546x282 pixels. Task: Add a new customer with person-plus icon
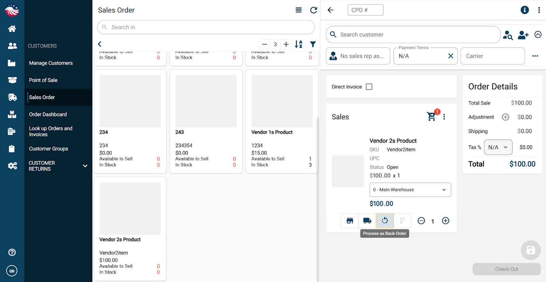(x=523, y=35)
